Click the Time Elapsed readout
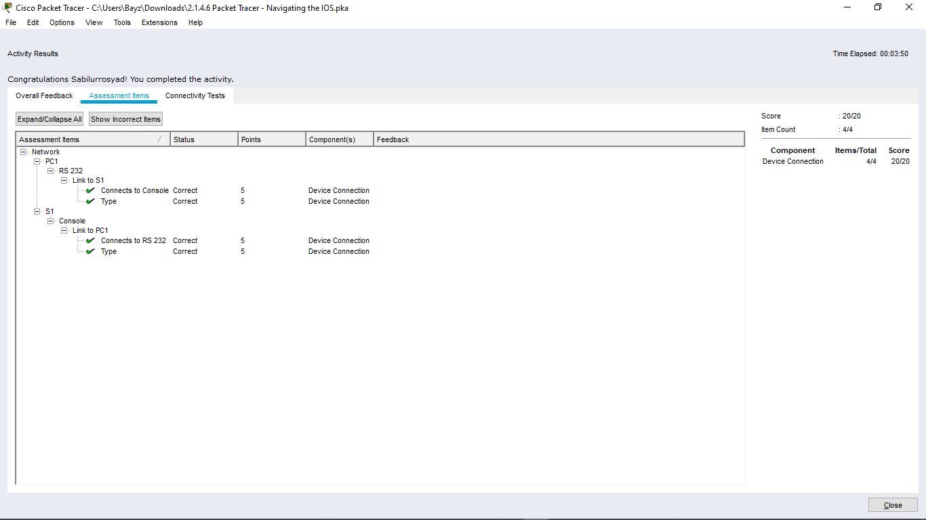The width and height of the screenshot is (926, 520). pos(870,53)
